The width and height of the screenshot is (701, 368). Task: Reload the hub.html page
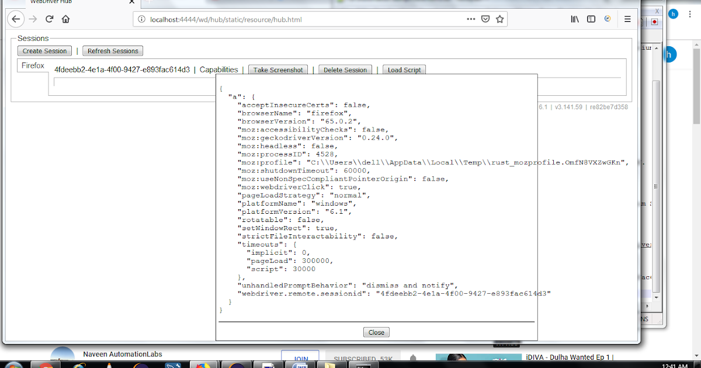click(49, 19)
